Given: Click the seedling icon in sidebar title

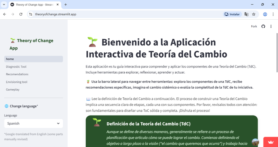Looking at the screenshot, I should [13, 41].
